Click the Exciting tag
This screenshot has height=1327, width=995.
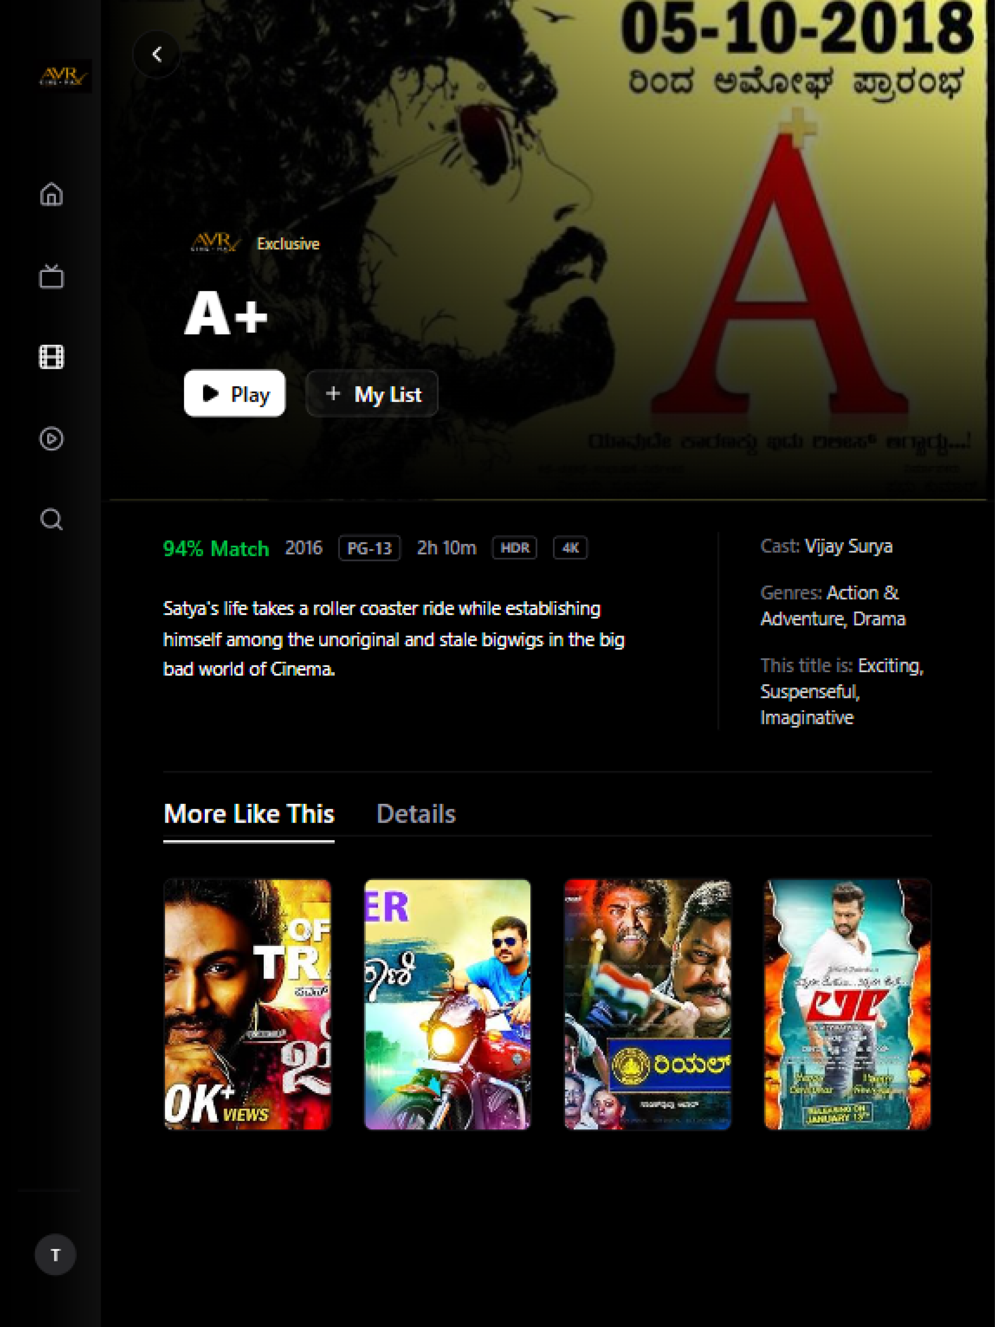click(x=891, y=666)
